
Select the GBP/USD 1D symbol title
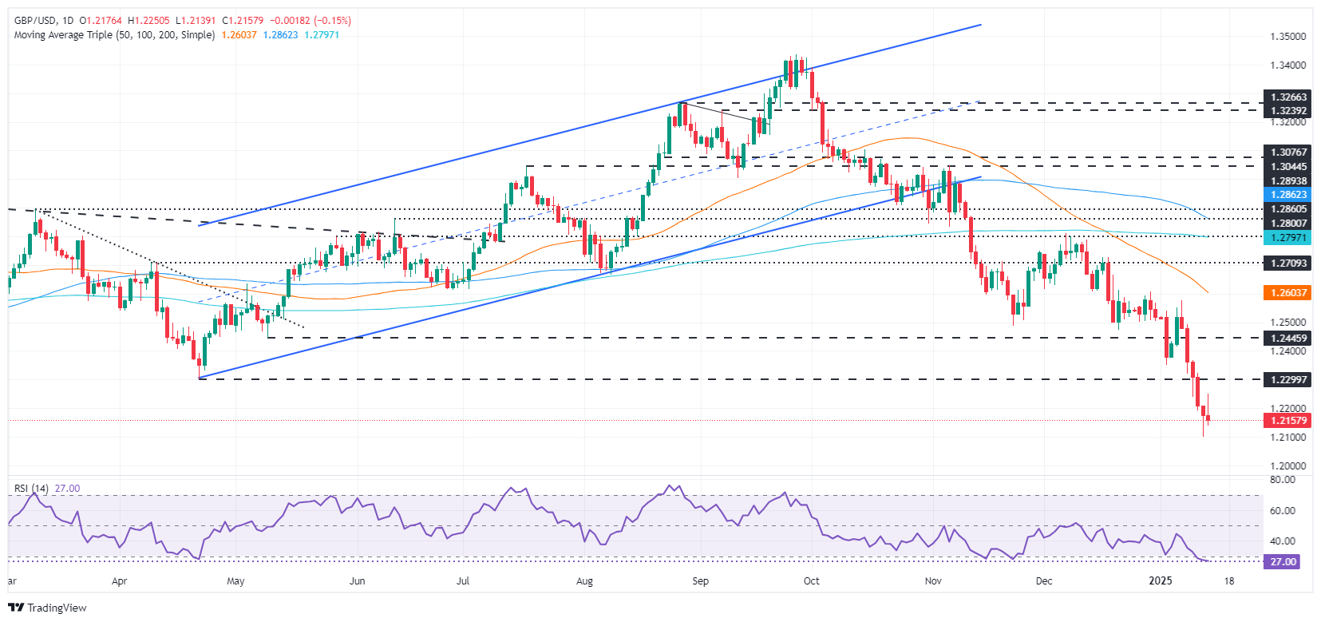coord(43,21)
